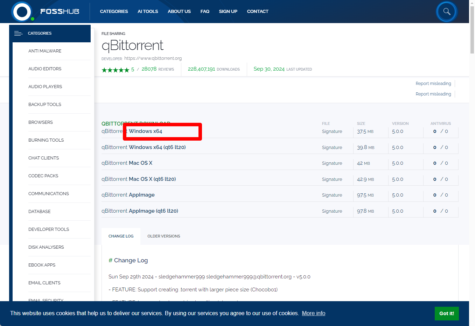The image size is (475, 326).
Task: Open FAQ in top navigation
Action: pos(205,12)
